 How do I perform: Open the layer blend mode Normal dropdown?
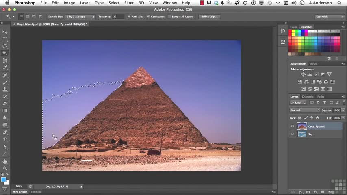(x=304, y=110)
